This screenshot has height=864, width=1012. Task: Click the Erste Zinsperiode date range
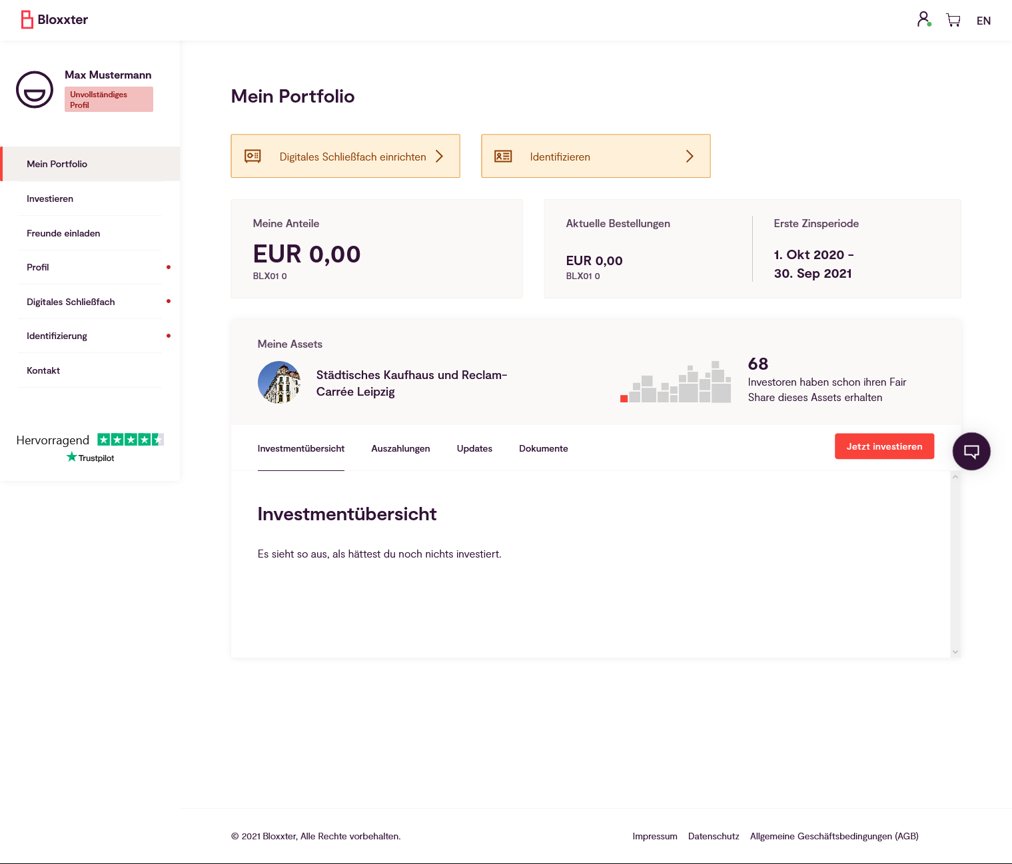813,264
